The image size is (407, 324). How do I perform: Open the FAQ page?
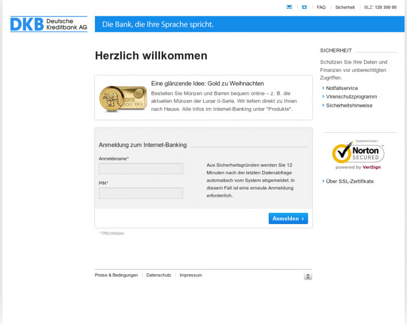click(321, 7)
